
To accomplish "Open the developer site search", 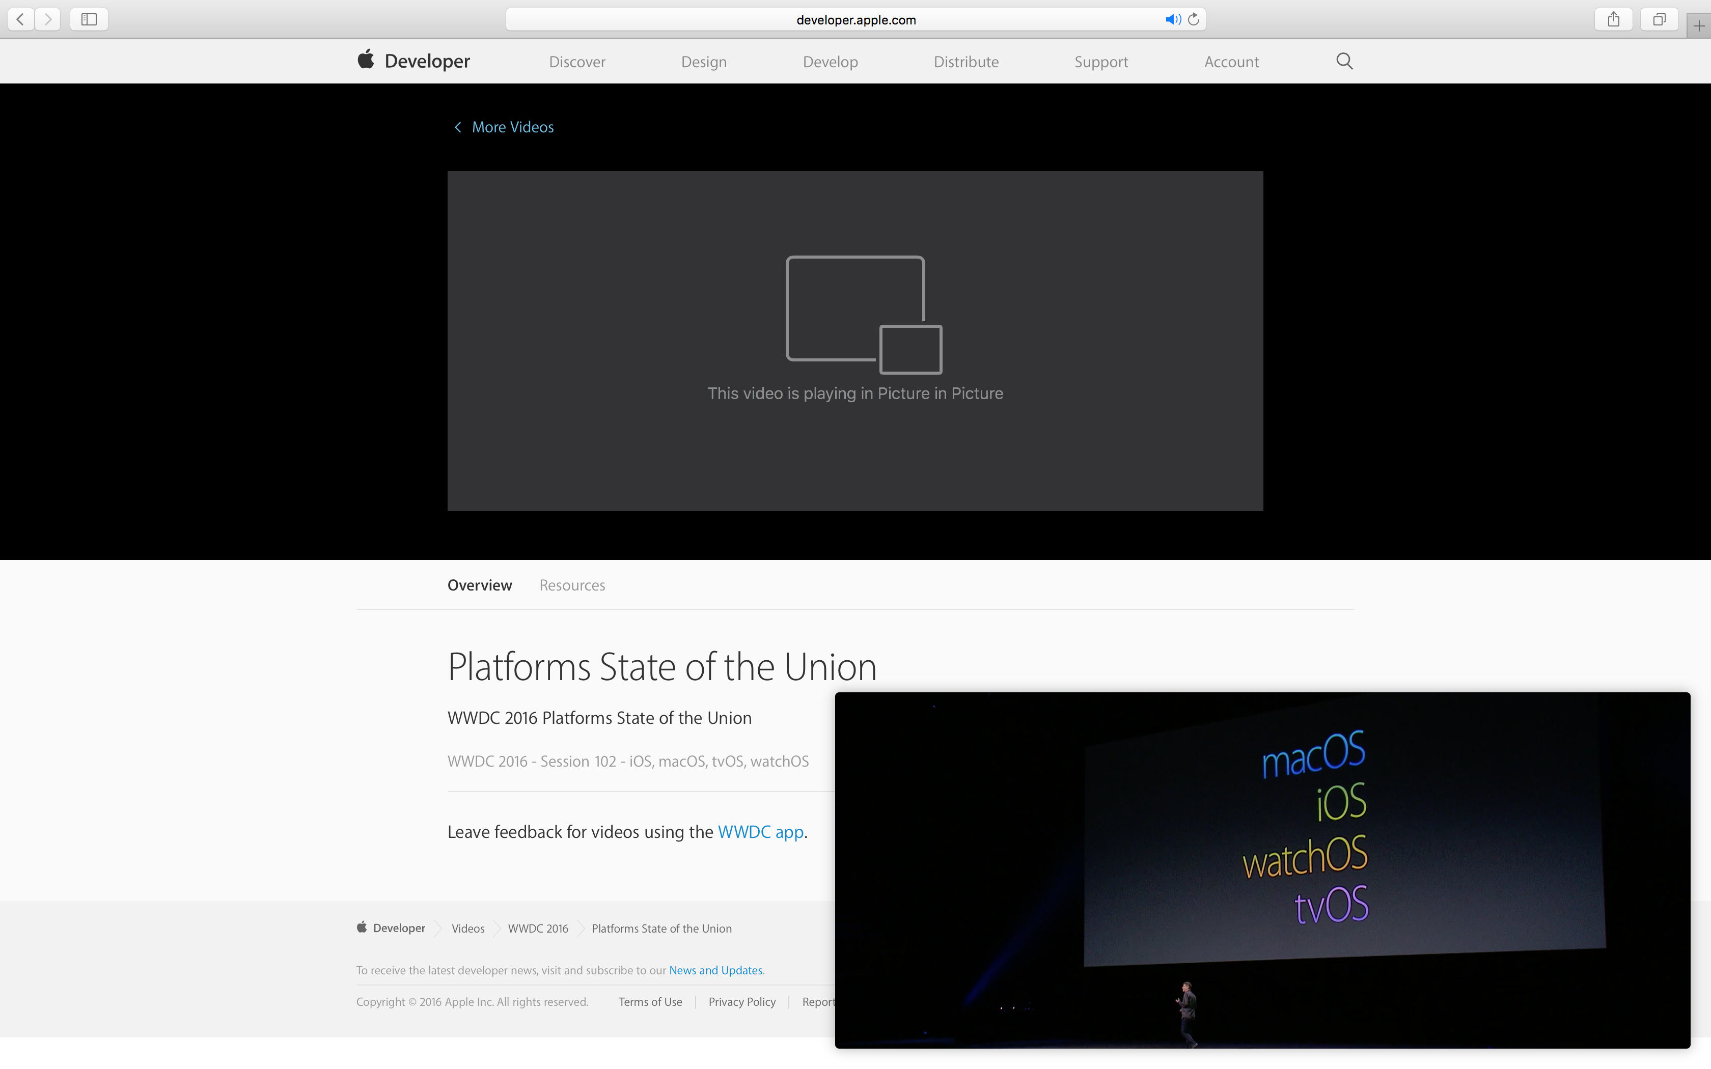I will pos(1343,61).
